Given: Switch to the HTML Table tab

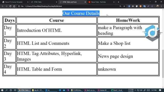Looking at the screenshot, I should click(44, 2).
